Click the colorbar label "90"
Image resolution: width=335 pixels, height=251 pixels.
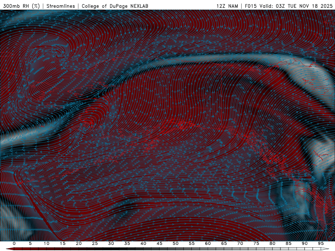coord(304,243)
